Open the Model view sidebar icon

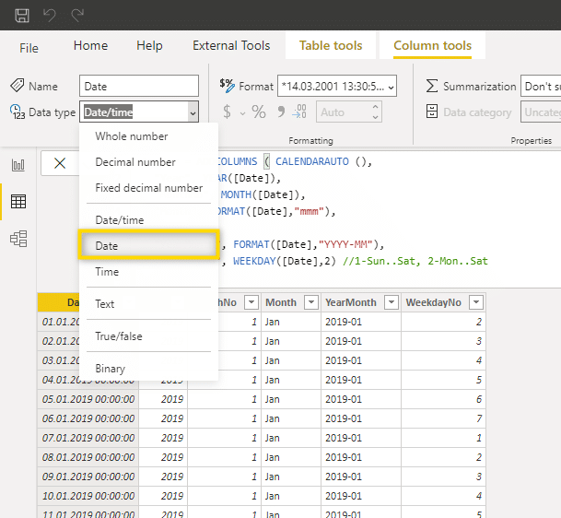pos(18,239)
